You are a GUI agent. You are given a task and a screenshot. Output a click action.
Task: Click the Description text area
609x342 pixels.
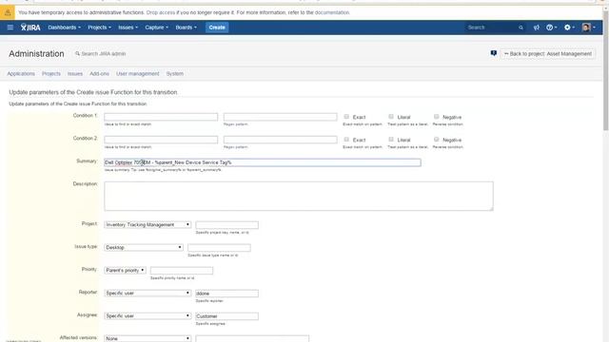pyautogui.click(x=299, y=197)
